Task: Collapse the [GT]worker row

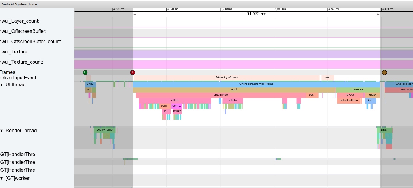Action: pos(2,178)
